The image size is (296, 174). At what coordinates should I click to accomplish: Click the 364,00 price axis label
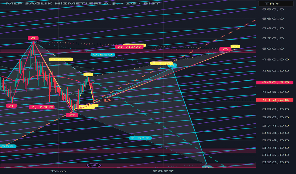tap(276, 133)
